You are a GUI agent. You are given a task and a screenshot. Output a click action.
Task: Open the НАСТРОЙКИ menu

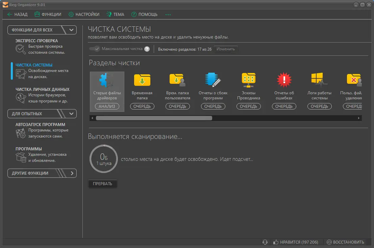point(84,14)
